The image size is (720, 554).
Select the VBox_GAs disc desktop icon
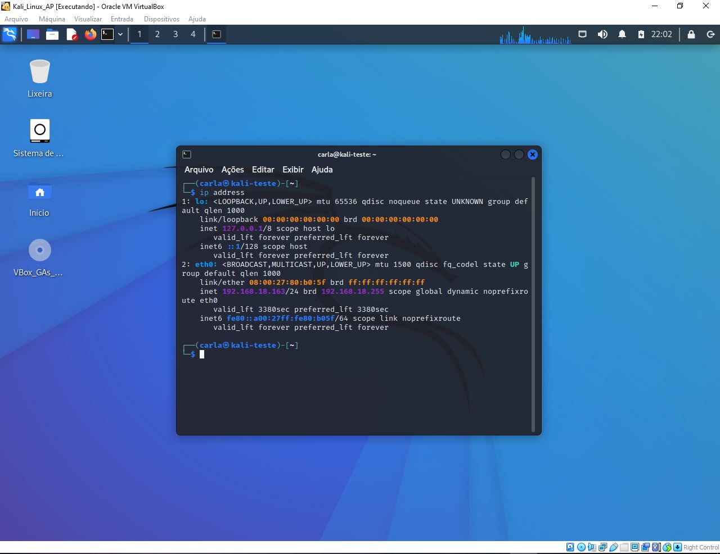(x=39, y=258)
